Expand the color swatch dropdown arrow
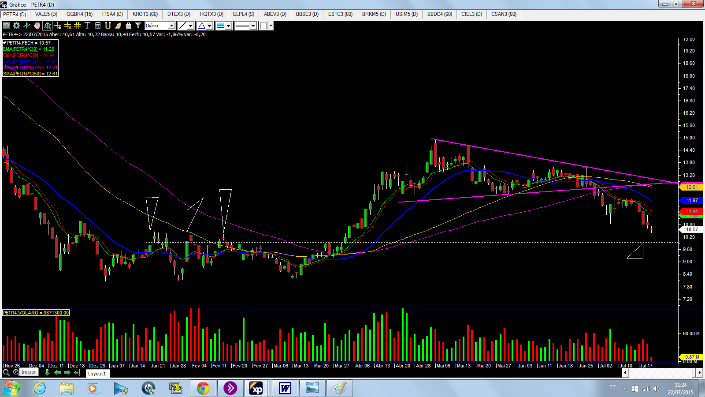 pyautogui.click(x=271, y=26)
